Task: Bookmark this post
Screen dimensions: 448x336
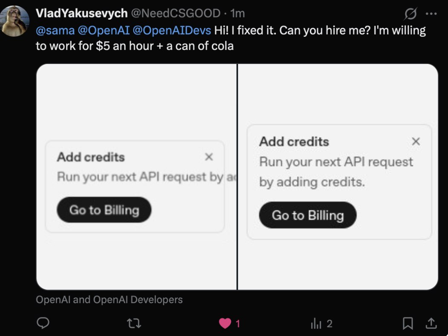Action: pos(408,324)
